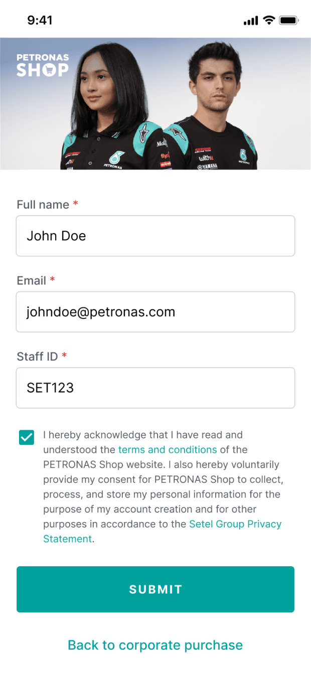311x674 pixels.
Task: Tap the cellular signal bars icon
Action: coord(250,21)
